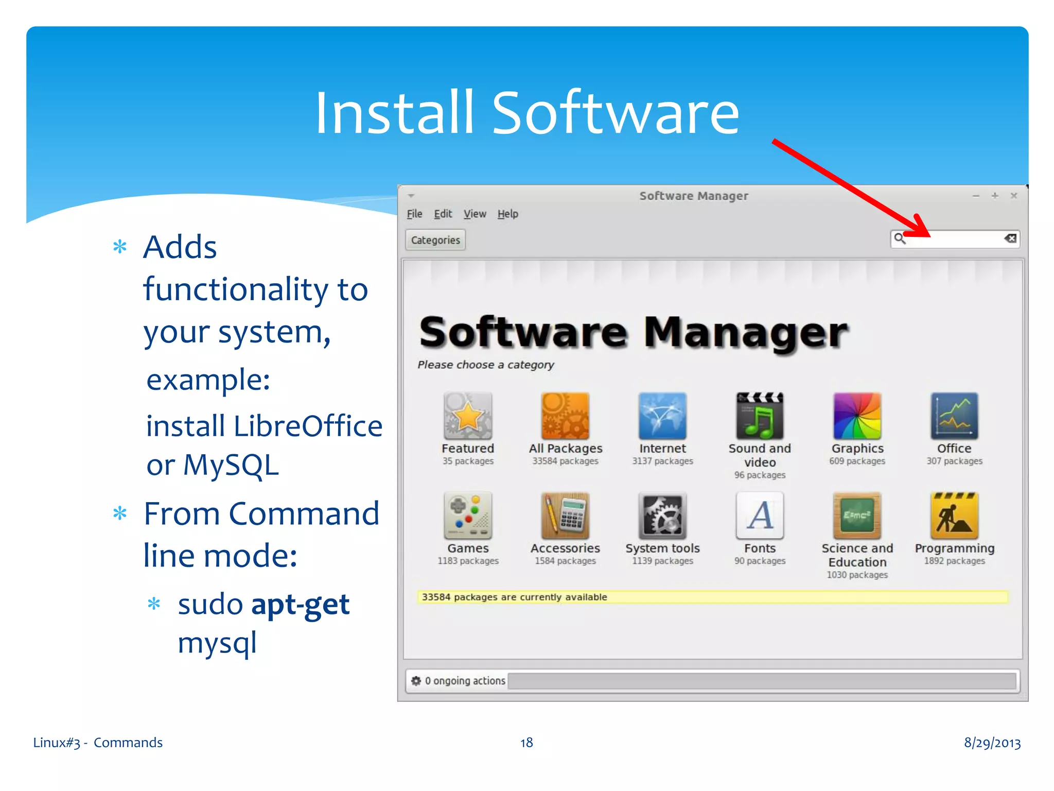1054x791 pixels.
Task: Open the Science and Education chalkboard icon
Action: coord(857,515)
